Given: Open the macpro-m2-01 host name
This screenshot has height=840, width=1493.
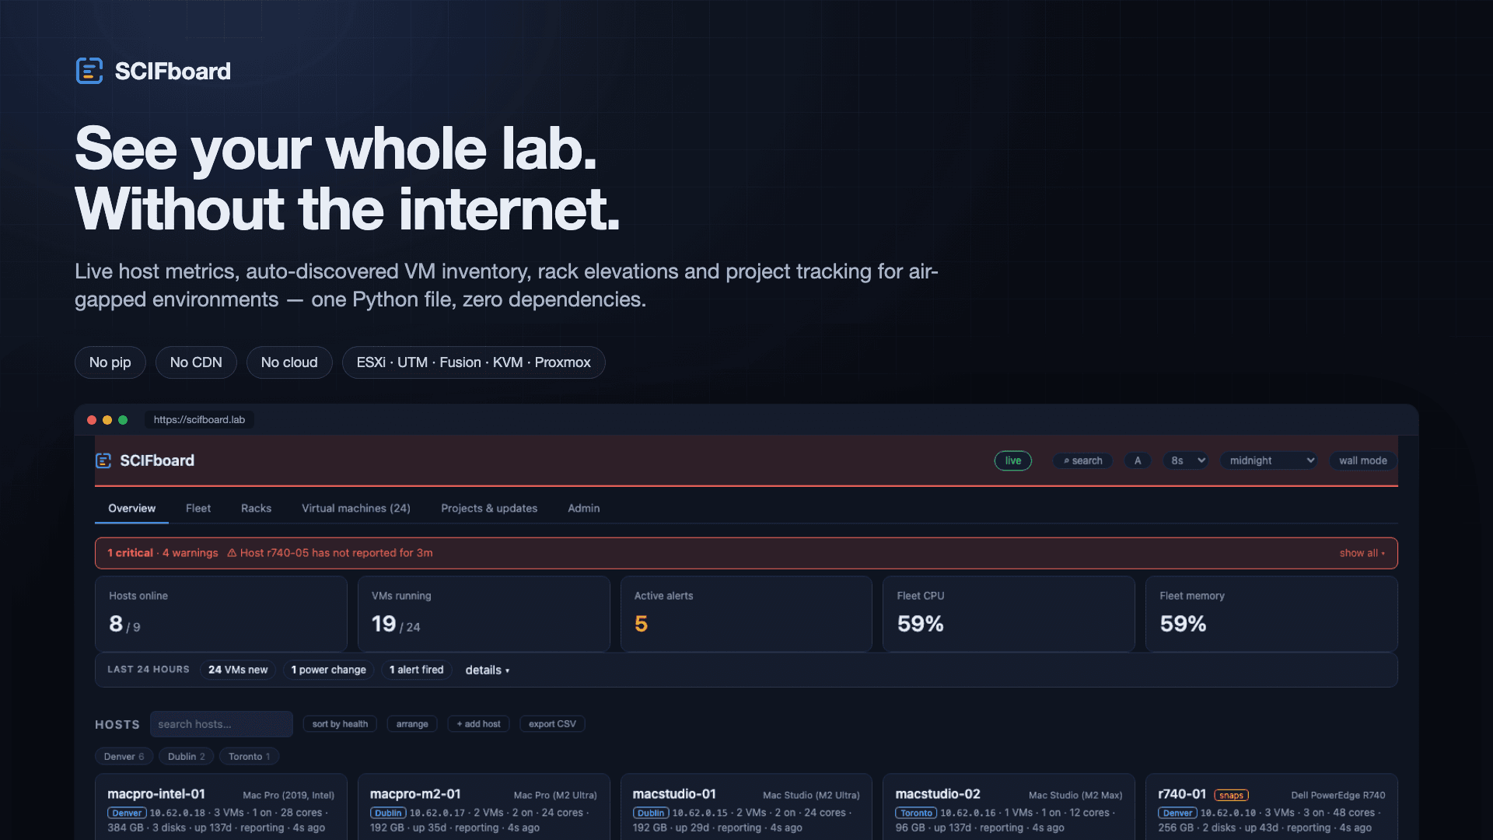Looking at the screenshot, I should click(x=415, y=794).
